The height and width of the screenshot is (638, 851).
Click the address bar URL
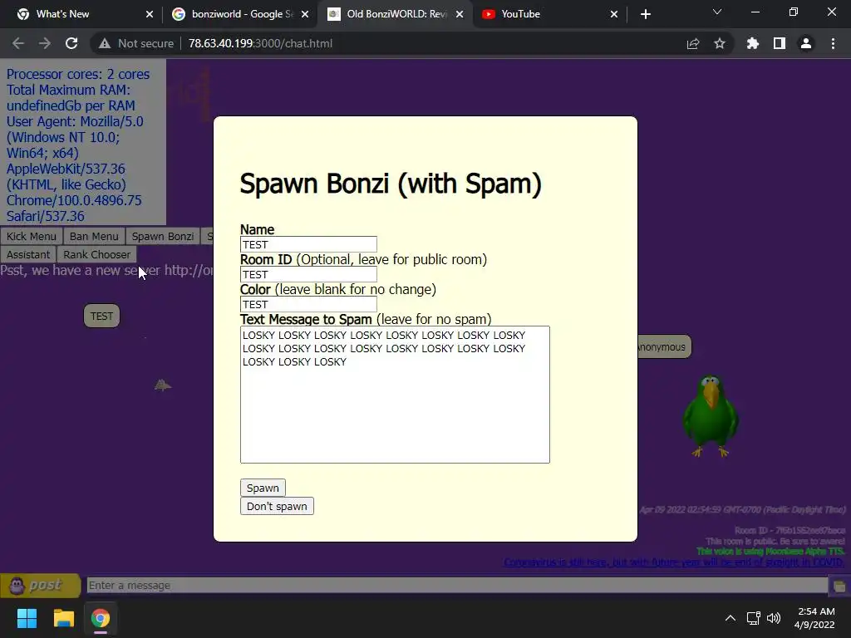[260, 43]
